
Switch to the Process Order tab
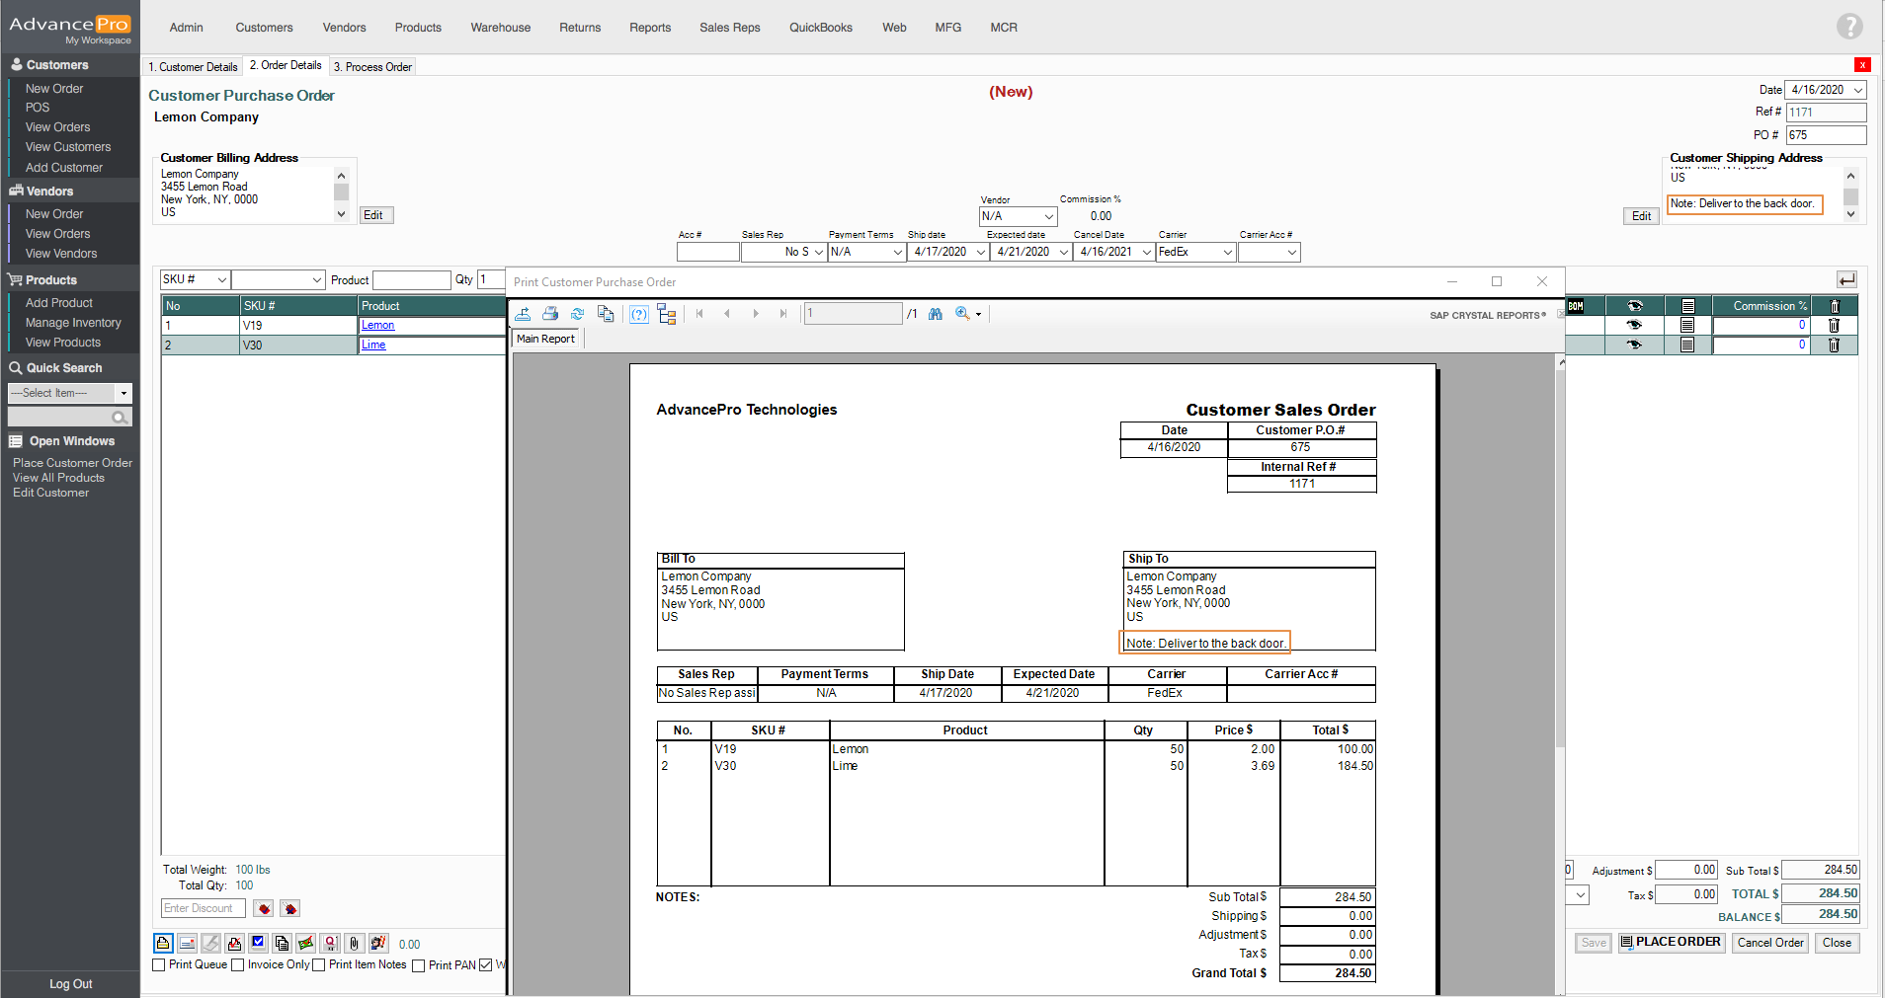[372, 67]
